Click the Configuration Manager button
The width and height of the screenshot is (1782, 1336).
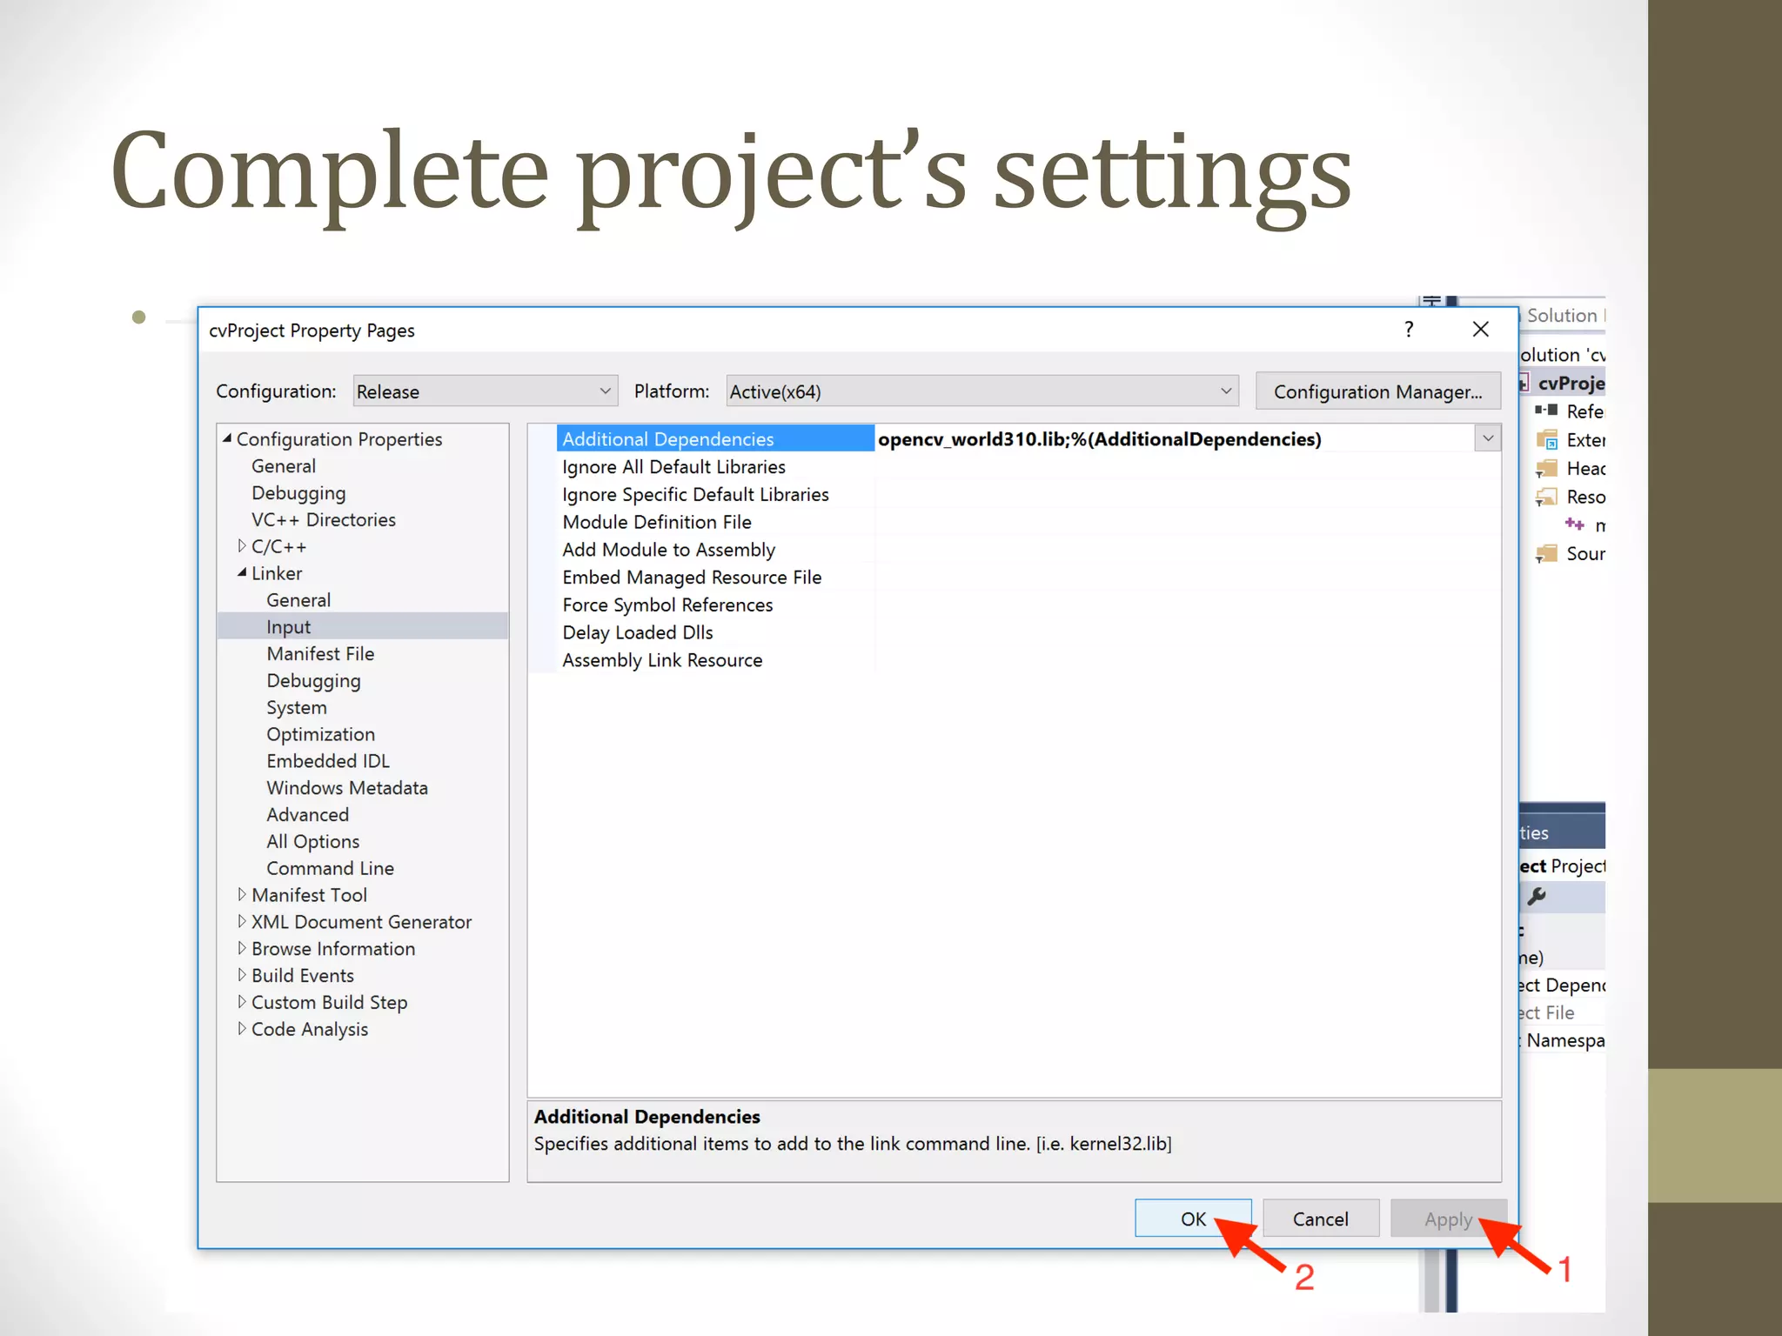coord(1377,391)
